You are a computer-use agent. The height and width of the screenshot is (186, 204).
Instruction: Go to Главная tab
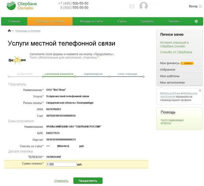pyautogui.click(x=14, y=21)
